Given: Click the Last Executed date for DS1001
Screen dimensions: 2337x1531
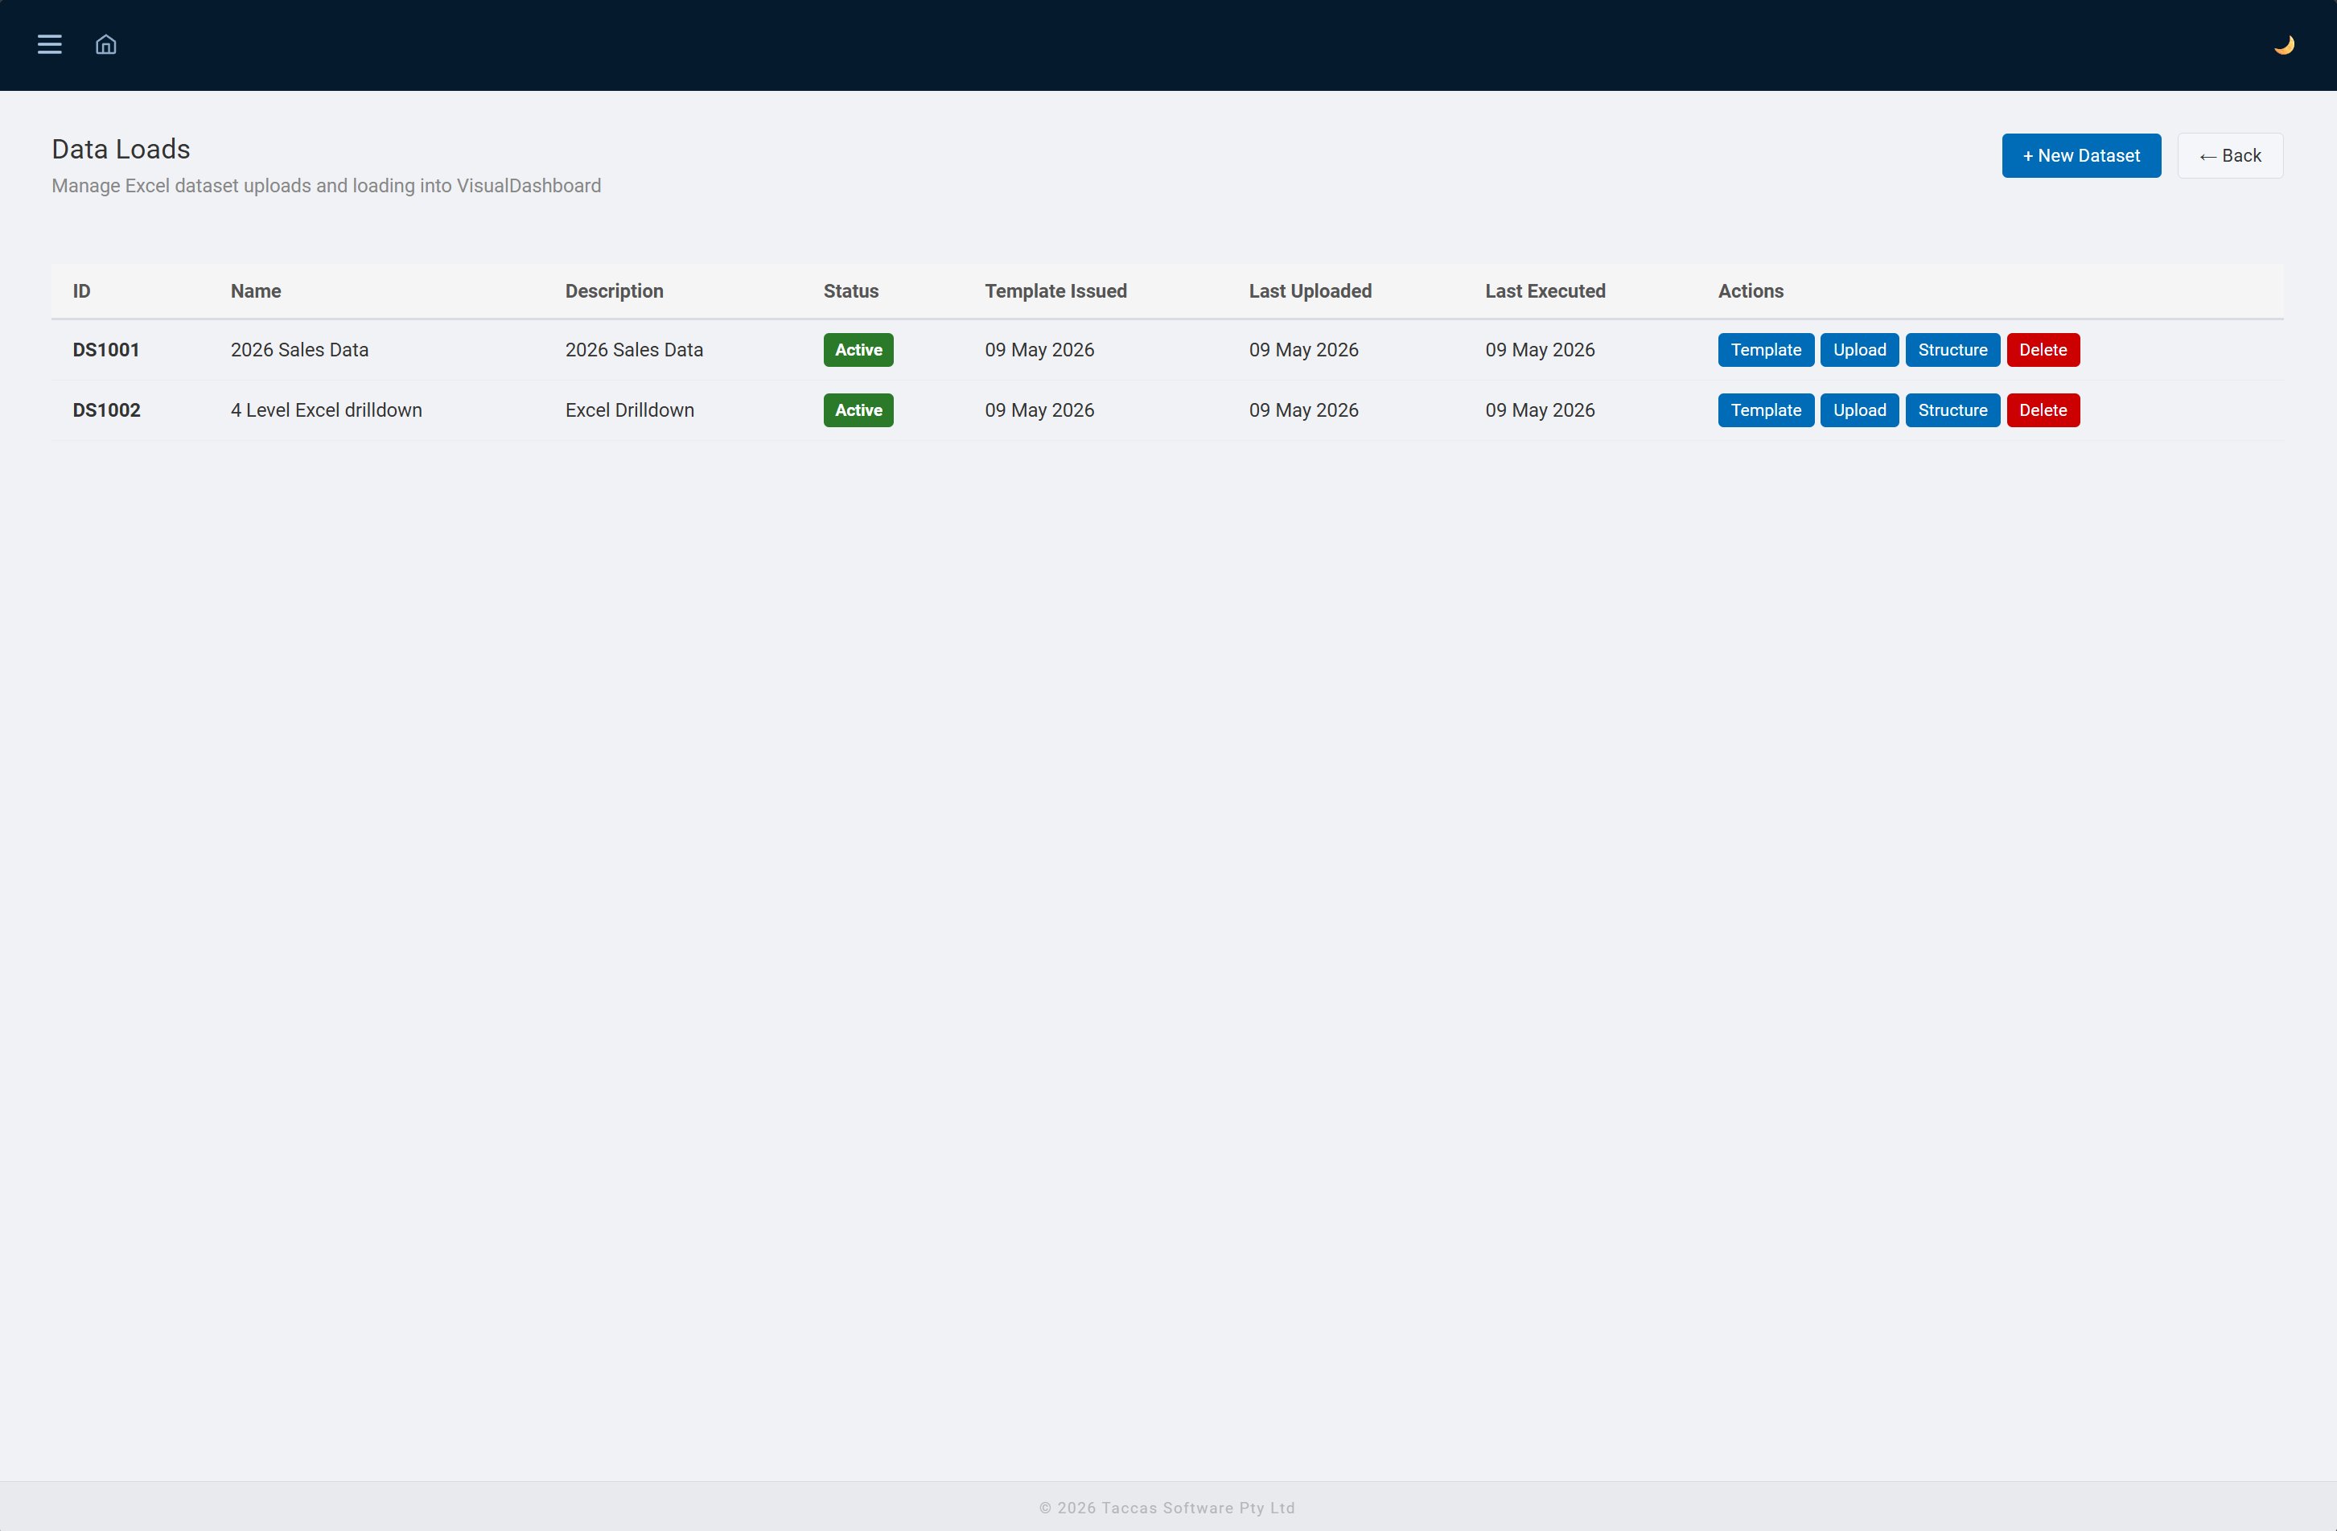Looking at the screenshot, I should click(1540, 350).
